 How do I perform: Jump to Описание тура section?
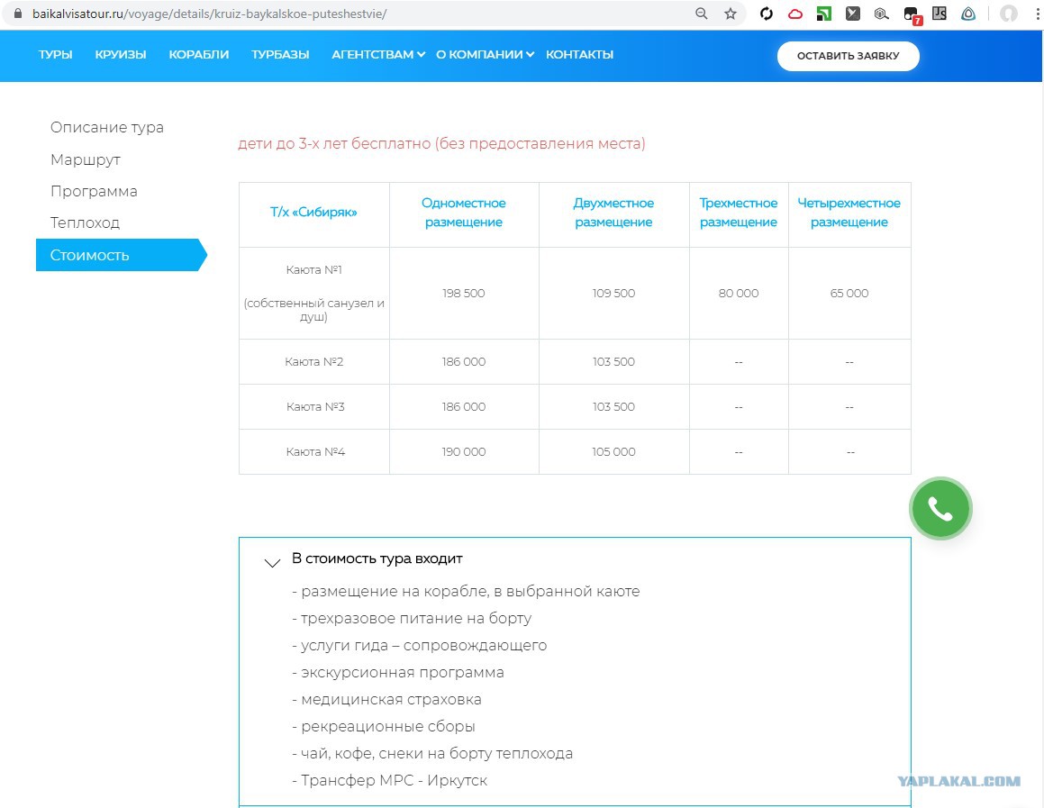[106, 127]
